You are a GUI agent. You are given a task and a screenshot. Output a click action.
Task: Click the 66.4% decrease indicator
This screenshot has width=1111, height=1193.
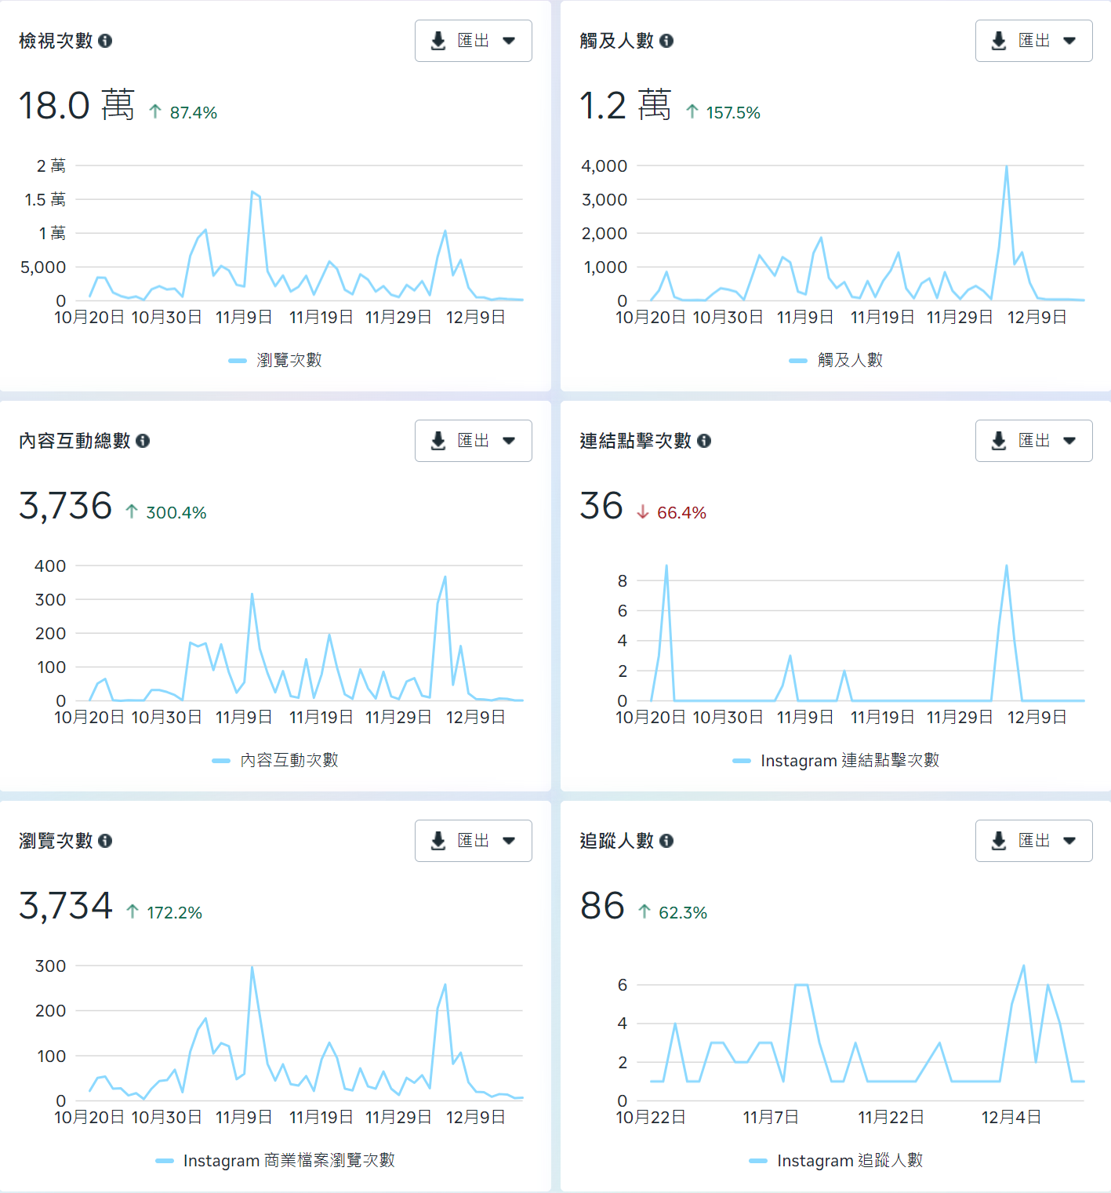click(672, 512)
